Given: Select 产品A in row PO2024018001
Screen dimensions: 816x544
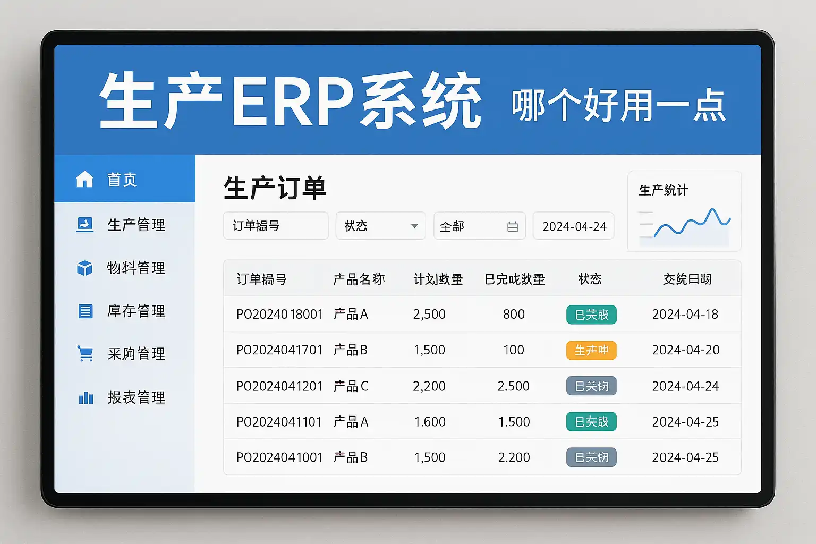Looking at the screenshot, I should click(351, 314).
